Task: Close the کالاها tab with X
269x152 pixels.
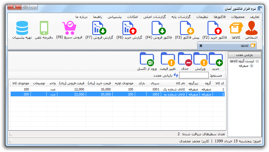Action: 201,46
